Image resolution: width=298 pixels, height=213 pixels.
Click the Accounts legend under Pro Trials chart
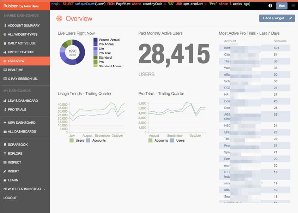pyautogui.click(x=158, y=141)
